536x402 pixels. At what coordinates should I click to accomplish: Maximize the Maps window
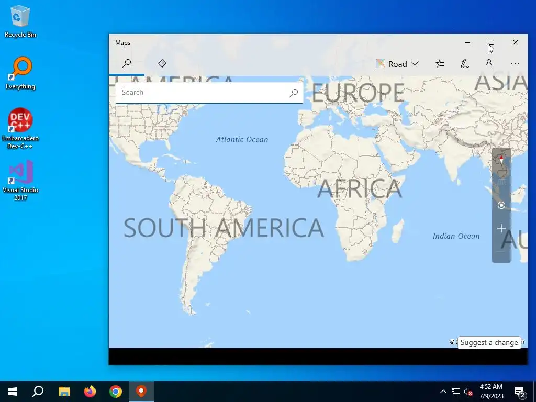491,43
